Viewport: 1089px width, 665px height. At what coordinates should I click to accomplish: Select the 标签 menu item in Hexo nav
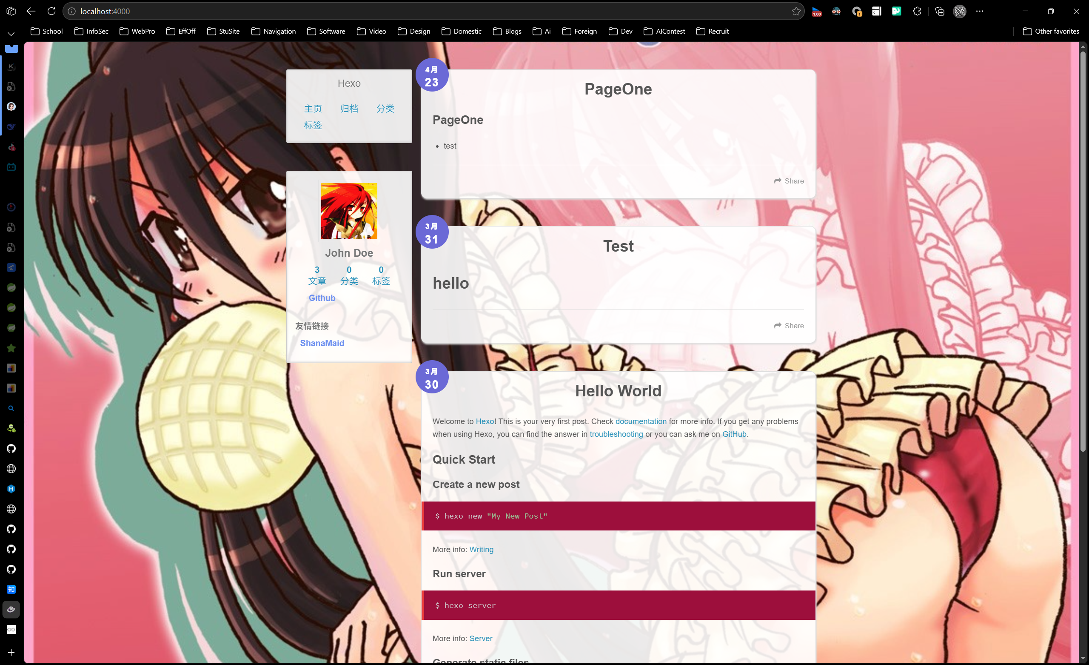pyautogui.click(x=313, y=125)
